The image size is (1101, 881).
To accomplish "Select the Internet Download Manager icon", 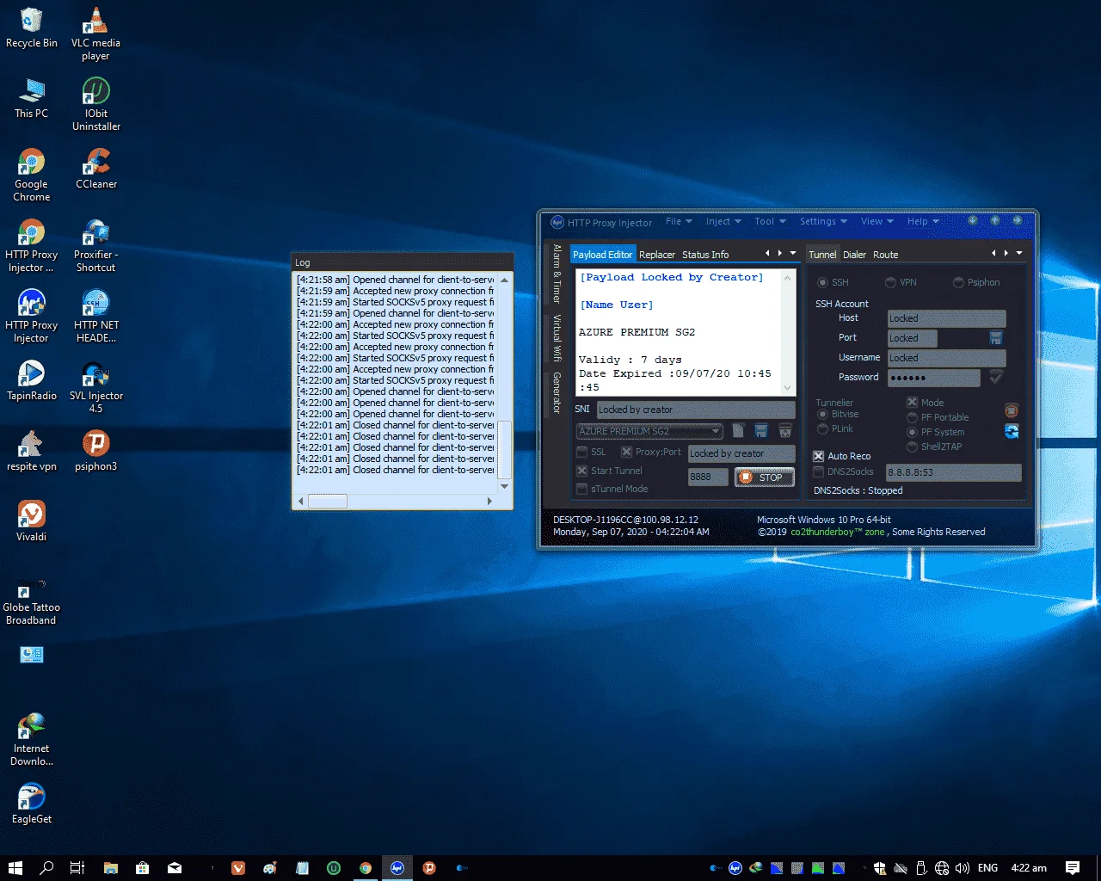I will click(31, 740).
